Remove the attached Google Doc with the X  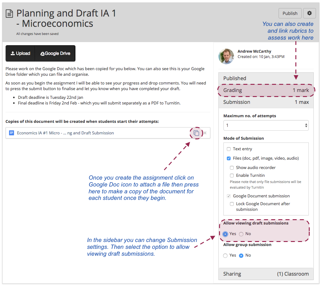coord(205,133)
